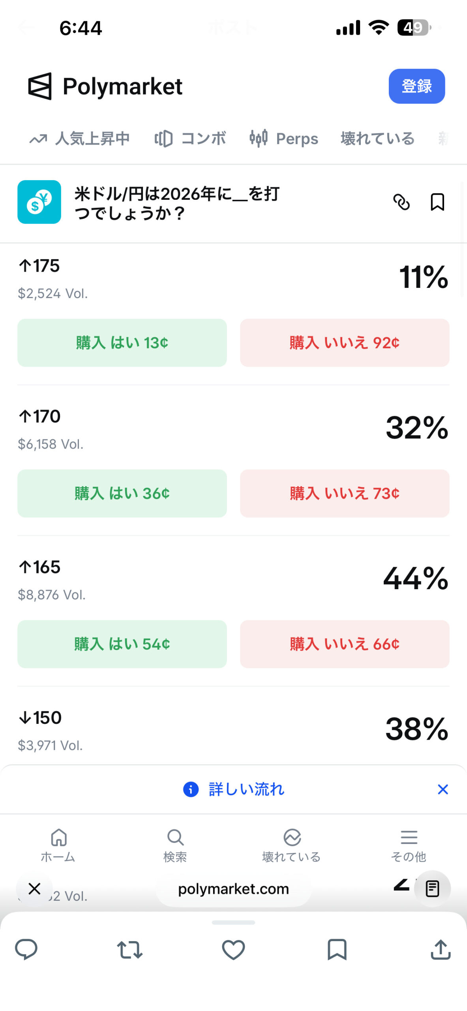Copy the market link via the chain icon
The width and height of the screenshot is (467, 1011).
pos(401,202)
